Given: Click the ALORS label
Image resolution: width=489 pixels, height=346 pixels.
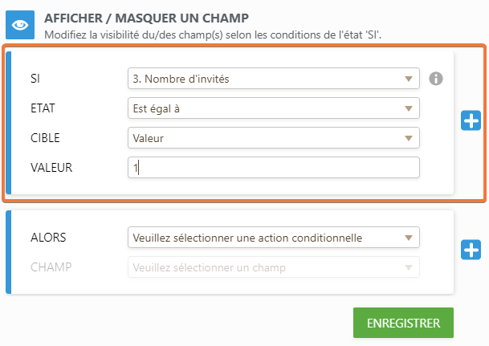Looking at the screenshot, I should (x=48, y=238).
